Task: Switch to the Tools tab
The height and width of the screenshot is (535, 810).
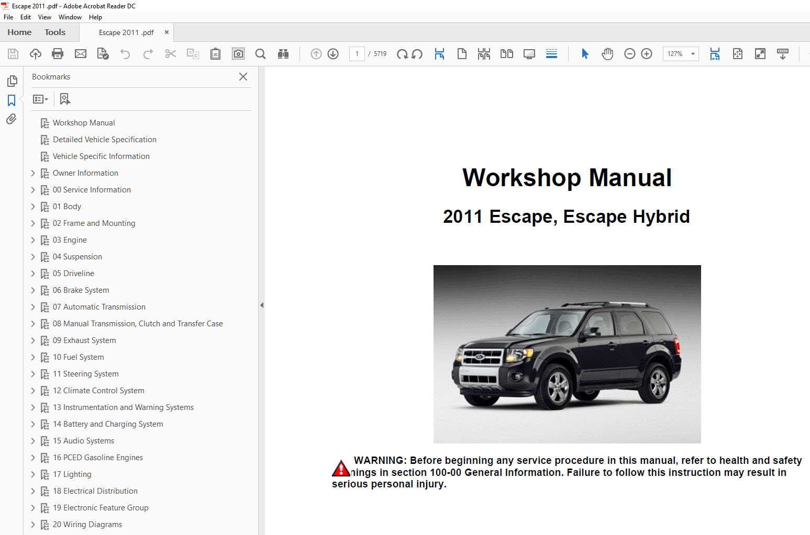Action: coord(55,32)
